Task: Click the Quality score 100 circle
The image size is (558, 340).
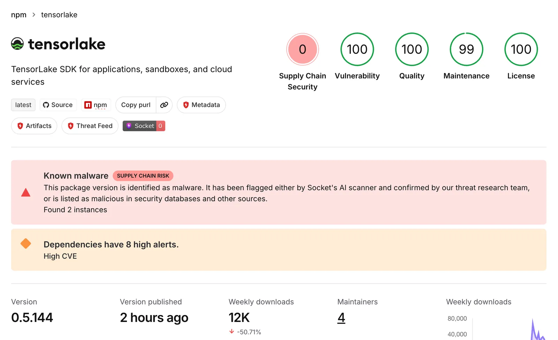Action: coord(412,49)
